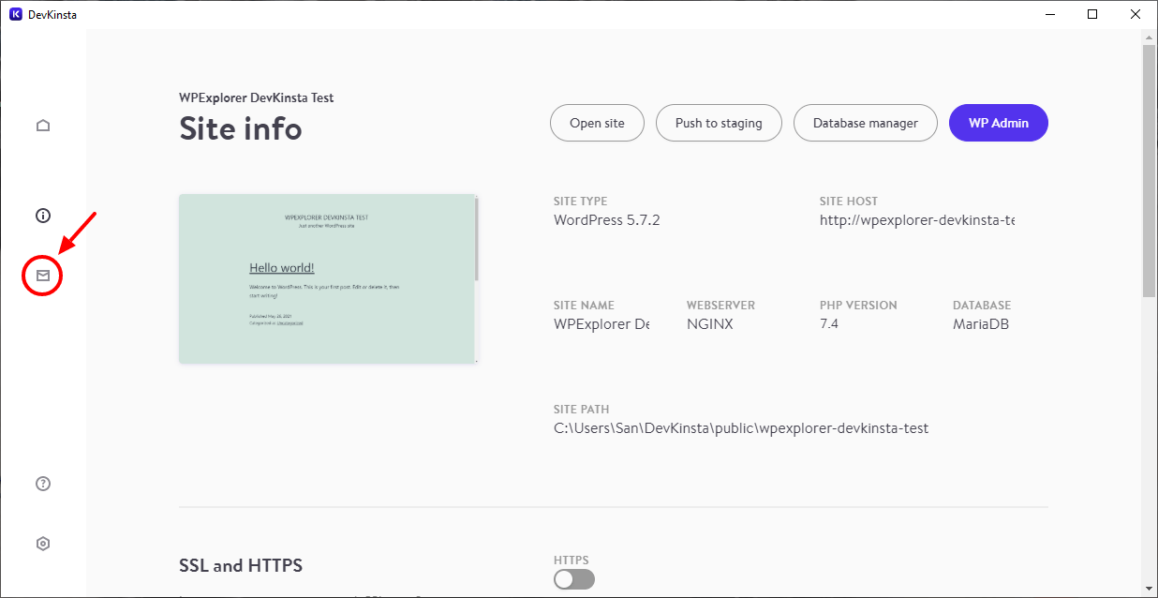The width and height of the screenshot is (1158, 598).
Task: Launch the Database manager
Action: point(866,123)
